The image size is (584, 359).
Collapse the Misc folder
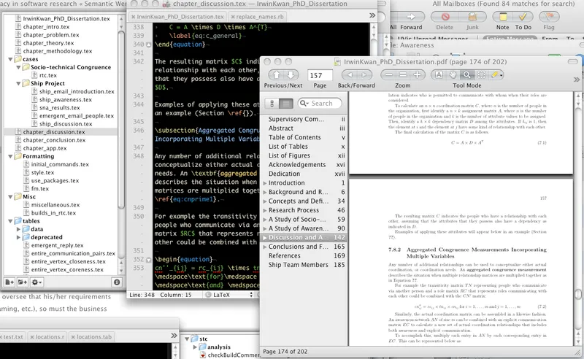(x=10, y=196)
